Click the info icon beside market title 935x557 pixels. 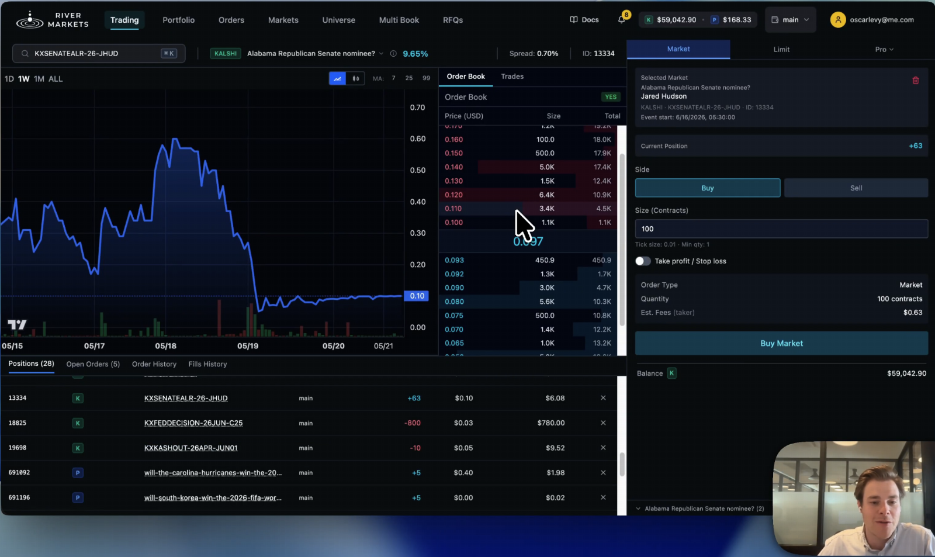[393, 53]
